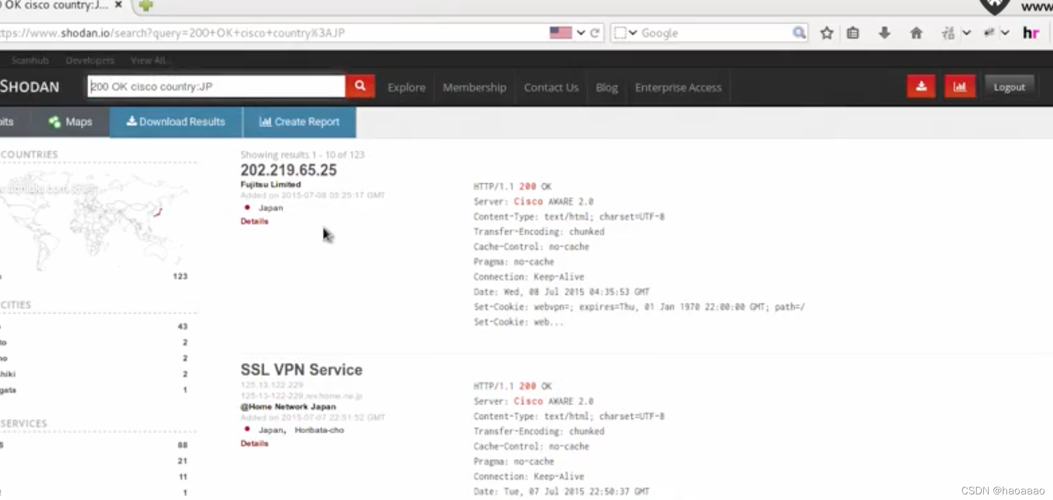Reload the page with the refresh icon
1053x500 pixels.
click(x=595, y=33)
